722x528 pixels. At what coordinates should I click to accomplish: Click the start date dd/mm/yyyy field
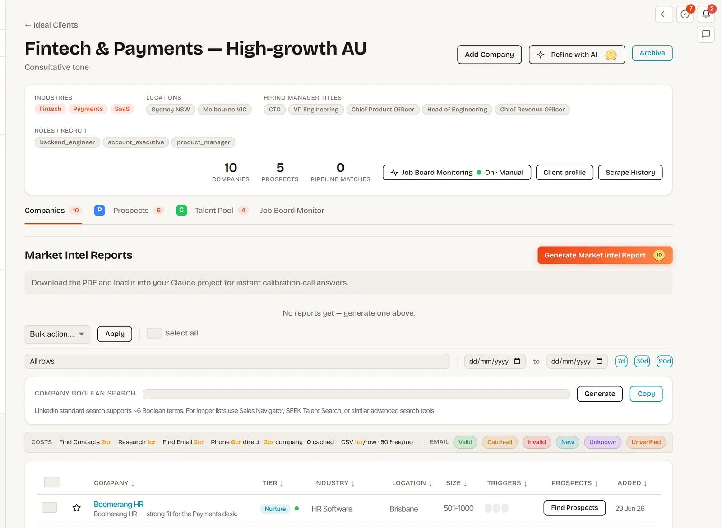[x=495, y=362]
